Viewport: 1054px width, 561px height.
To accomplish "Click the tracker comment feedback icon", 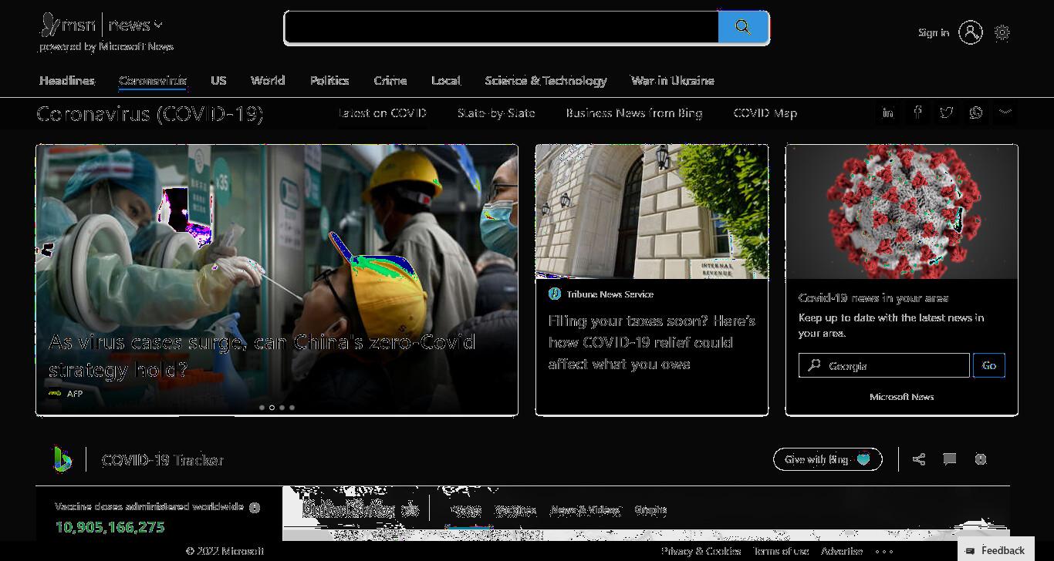I will point(950,459).
